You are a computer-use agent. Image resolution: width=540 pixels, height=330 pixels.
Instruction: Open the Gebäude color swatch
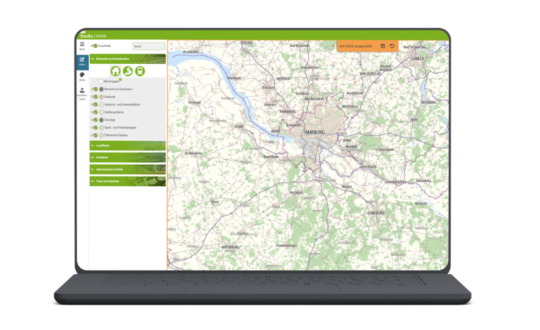click(x=101, y=97)
